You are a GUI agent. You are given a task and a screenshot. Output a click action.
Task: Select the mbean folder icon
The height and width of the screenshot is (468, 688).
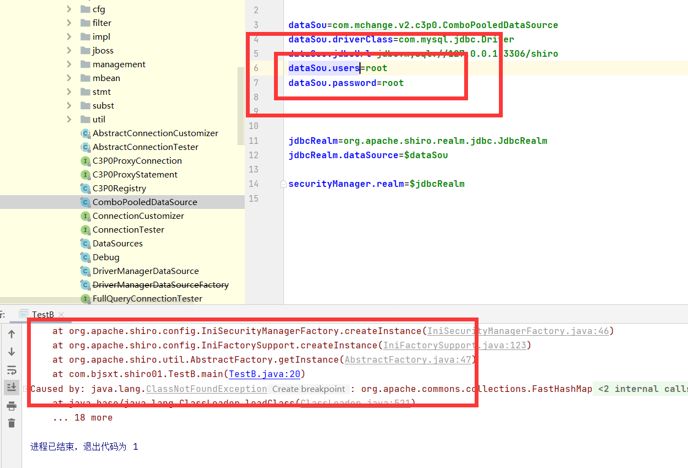85,78
